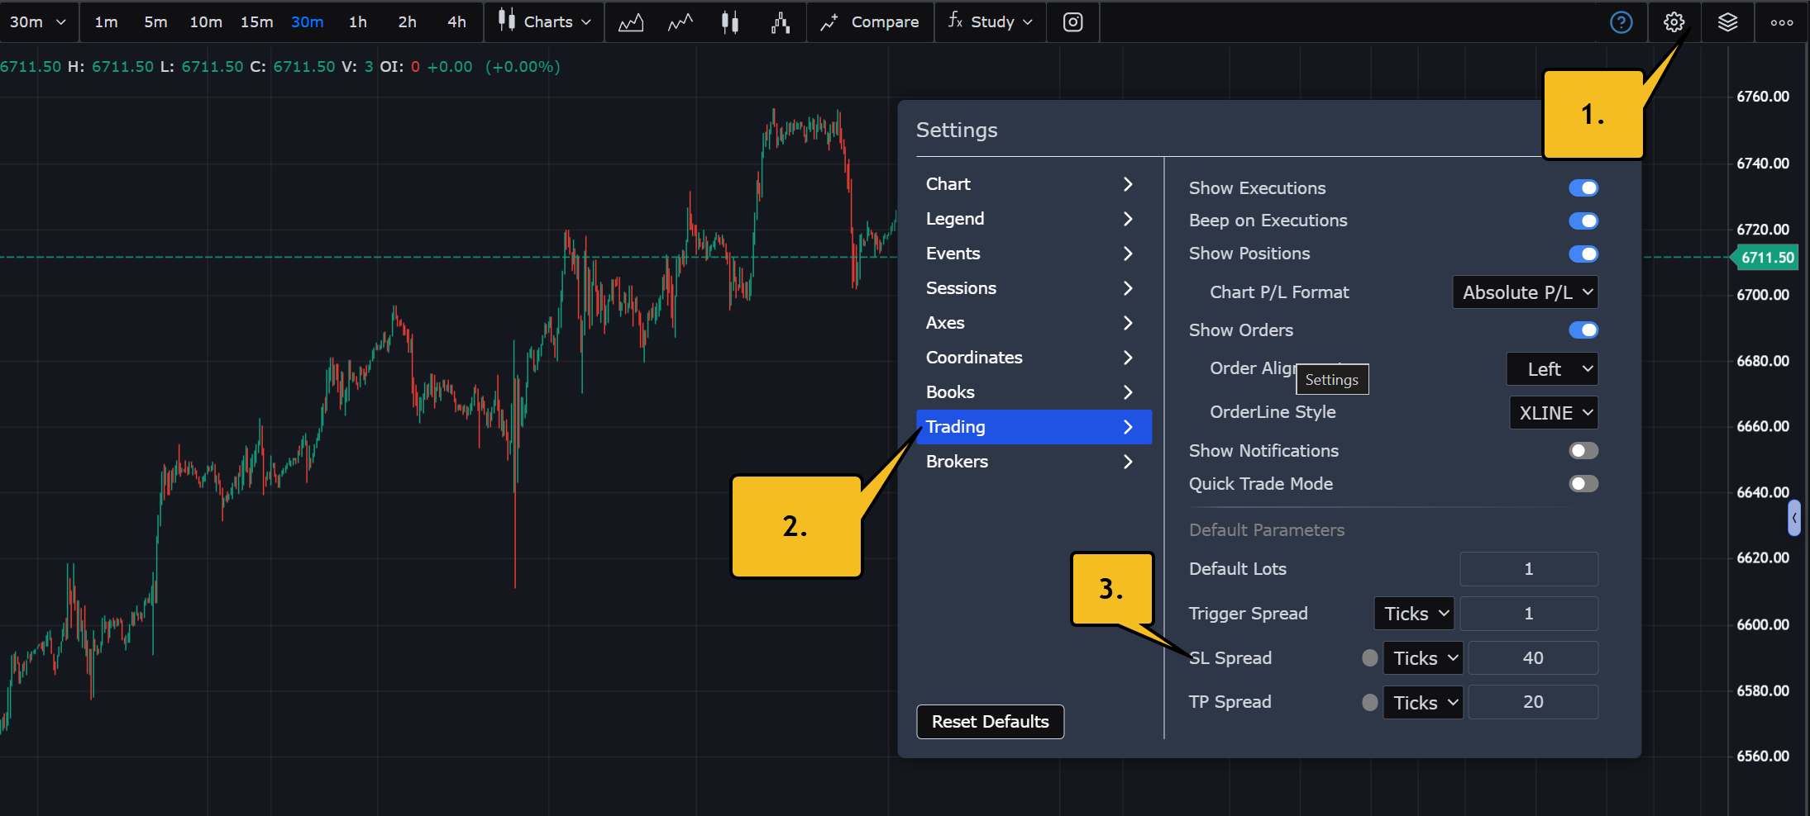
Task: Turn off Show Executions toggle
Action: tap(1583, 188)
